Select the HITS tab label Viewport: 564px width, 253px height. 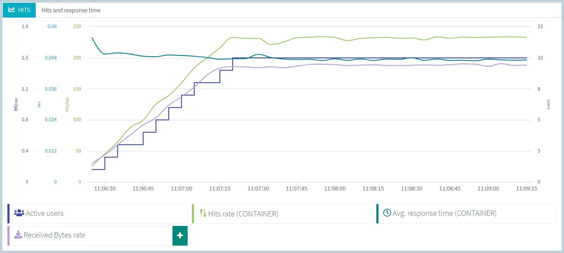[x=24, y=10]
